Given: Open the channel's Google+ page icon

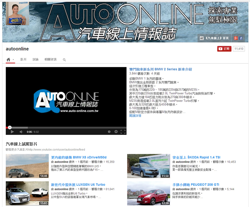Looking at the screenshot, I should tap(236, 38).
